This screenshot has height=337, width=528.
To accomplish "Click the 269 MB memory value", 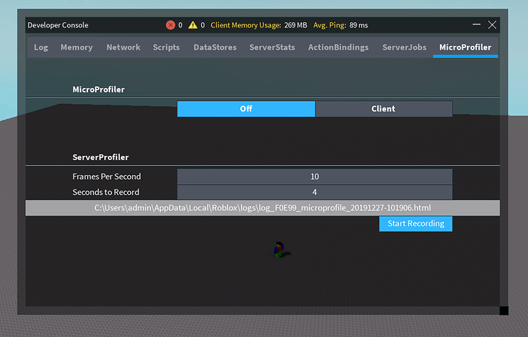I will (x=295, y=25).
